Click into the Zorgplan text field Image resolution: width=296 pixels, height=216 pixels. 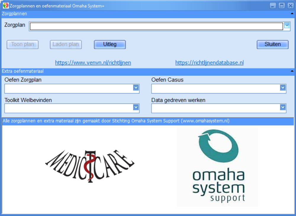click(156, 26)
